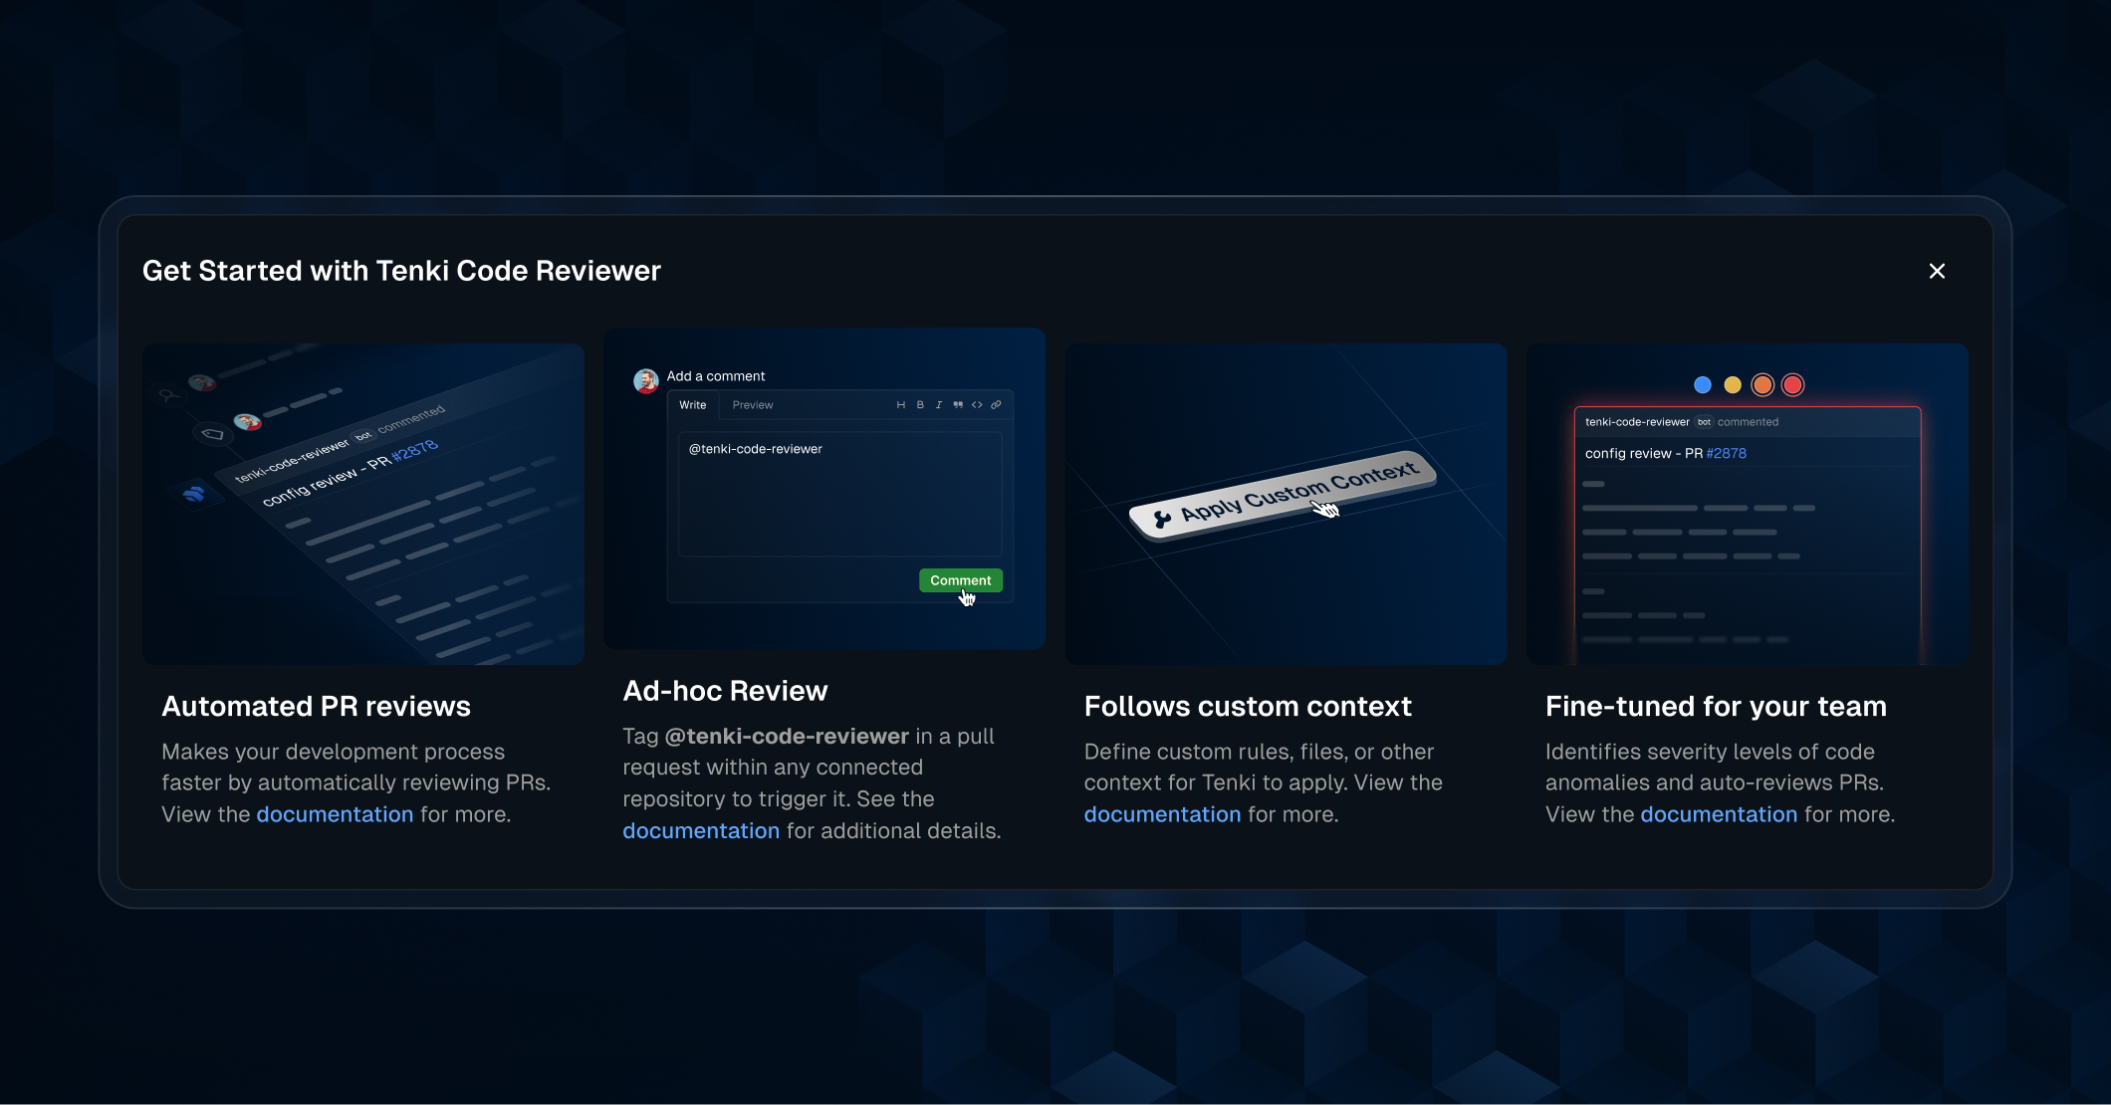
Task: Select the red severity dot
Action: point(1792,385)
